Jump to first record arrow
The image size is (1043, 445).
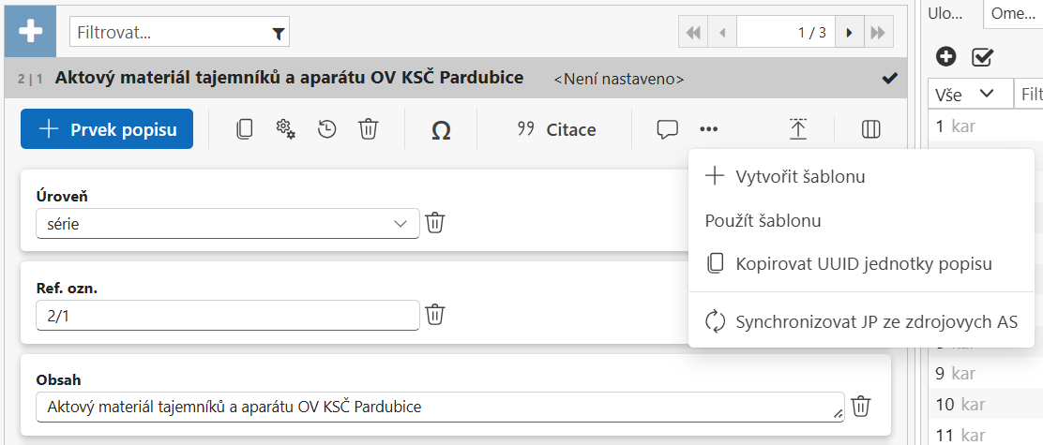click(693, 33)
